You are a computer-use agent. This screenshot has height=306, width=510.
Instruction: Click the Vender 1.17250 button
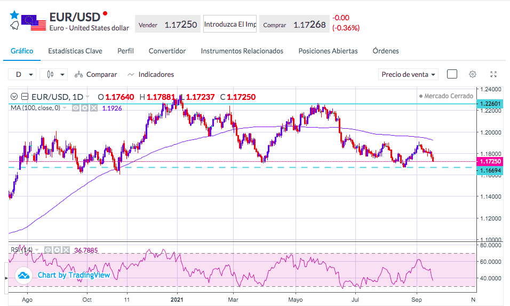point(168,24)
